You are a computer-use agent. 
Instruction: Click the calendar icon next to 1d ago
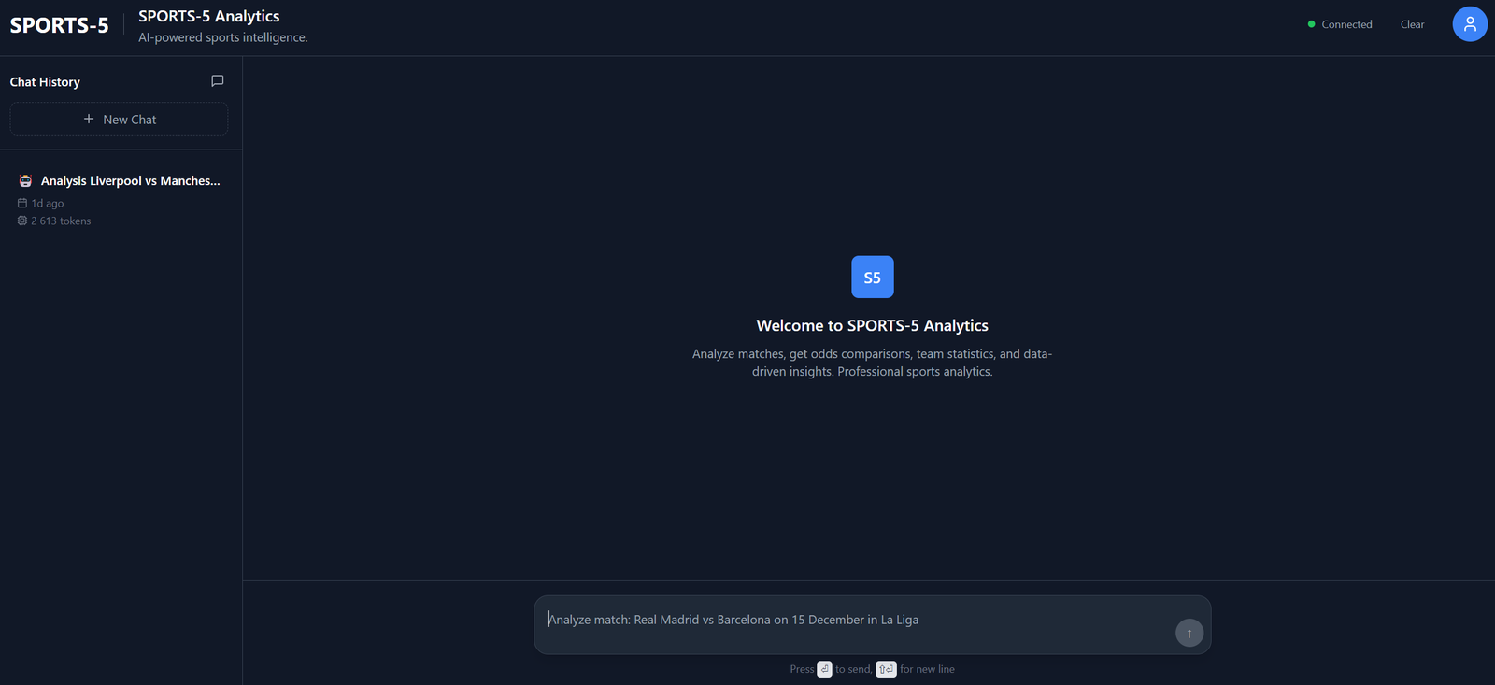pos(22,203)
